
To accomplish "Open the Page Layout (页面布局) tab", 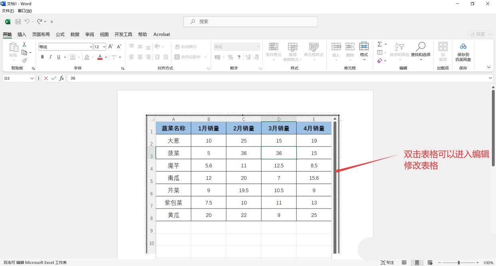I will pos(41,34).
